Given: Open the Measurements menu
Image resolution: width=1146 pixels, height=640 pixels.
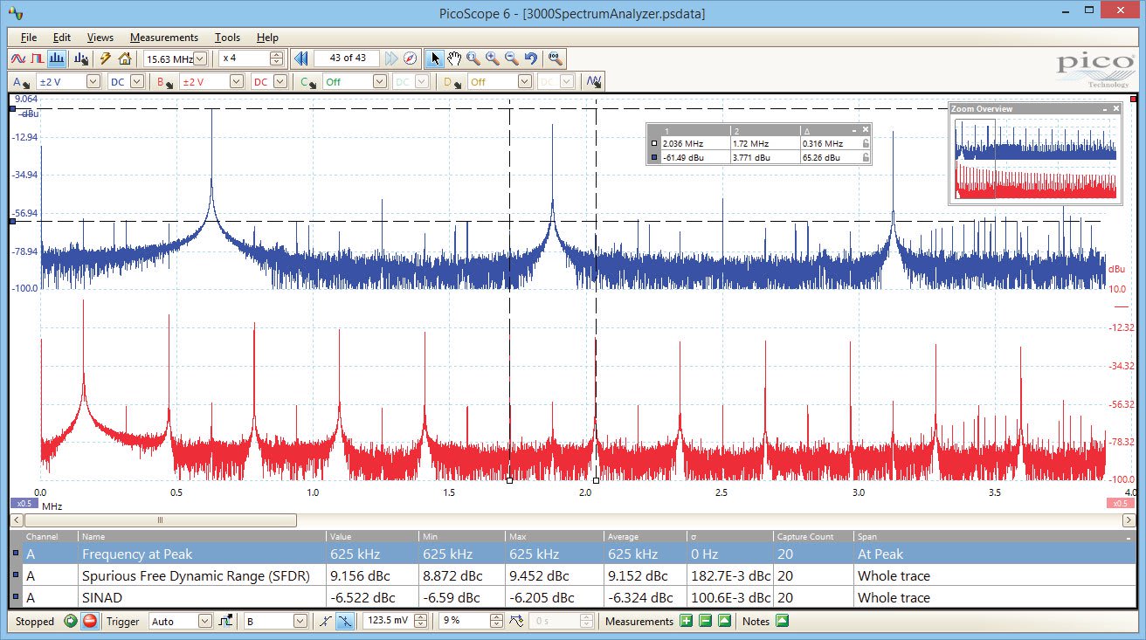Looking at the screenshot, I should point(164,38).
